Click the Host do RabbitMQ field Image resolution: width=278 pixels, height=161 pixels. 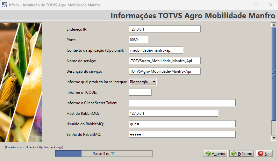click(173, 113)
